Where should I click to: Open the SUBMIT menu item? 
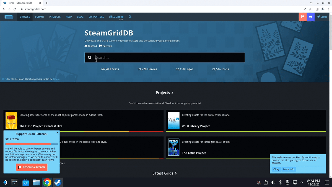[x=40, y=17]
